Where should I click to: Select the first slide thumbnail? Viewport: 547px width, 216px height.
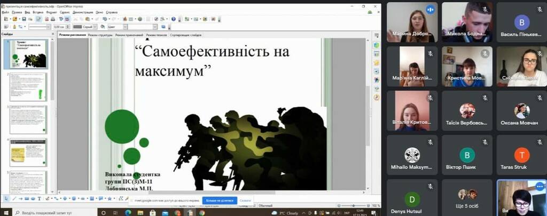click(28, 53)
